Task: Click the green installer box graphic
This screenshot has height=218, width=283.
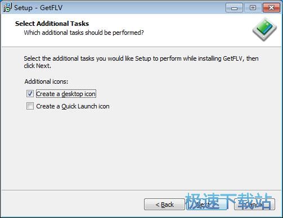Action: 264,30
